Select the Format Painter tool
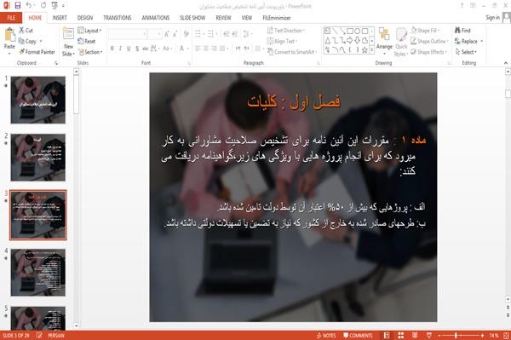The width and height of the screenshot is (511, 340). pyautogui.click(x=37, y=52)
